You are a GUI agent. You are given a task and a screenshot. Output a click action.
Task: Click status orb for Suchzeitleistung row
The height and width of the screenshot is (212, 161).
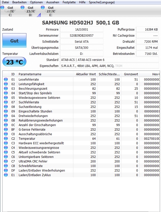6,107
